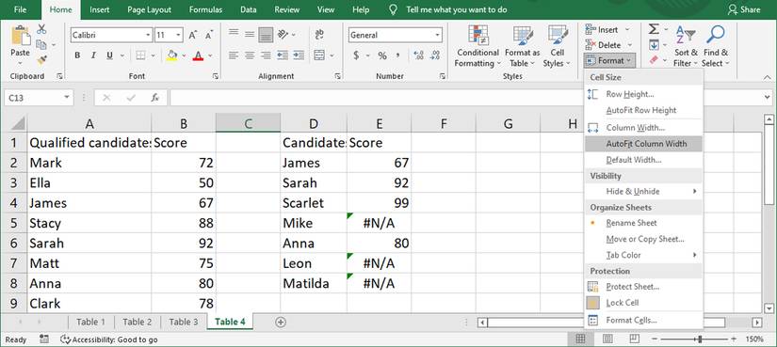Image resolution: width=777 pixels, height=347 pixels.
Task: Click the Format button in Cells group
Action: [610, 60]
